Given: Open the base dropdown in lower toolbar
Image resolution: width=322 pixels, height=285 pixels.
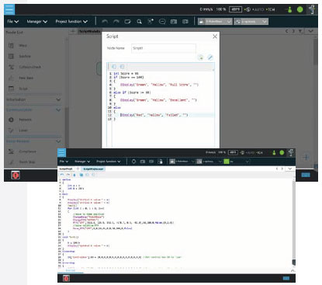Looking at the screenshot, I should (x=182, y=162).
